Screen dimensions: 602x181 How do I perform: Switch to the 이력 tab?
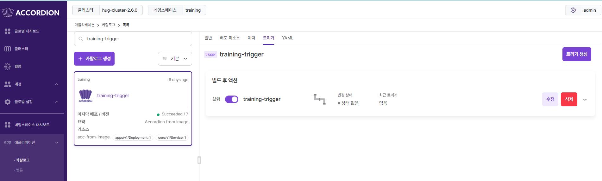[251, 38]
